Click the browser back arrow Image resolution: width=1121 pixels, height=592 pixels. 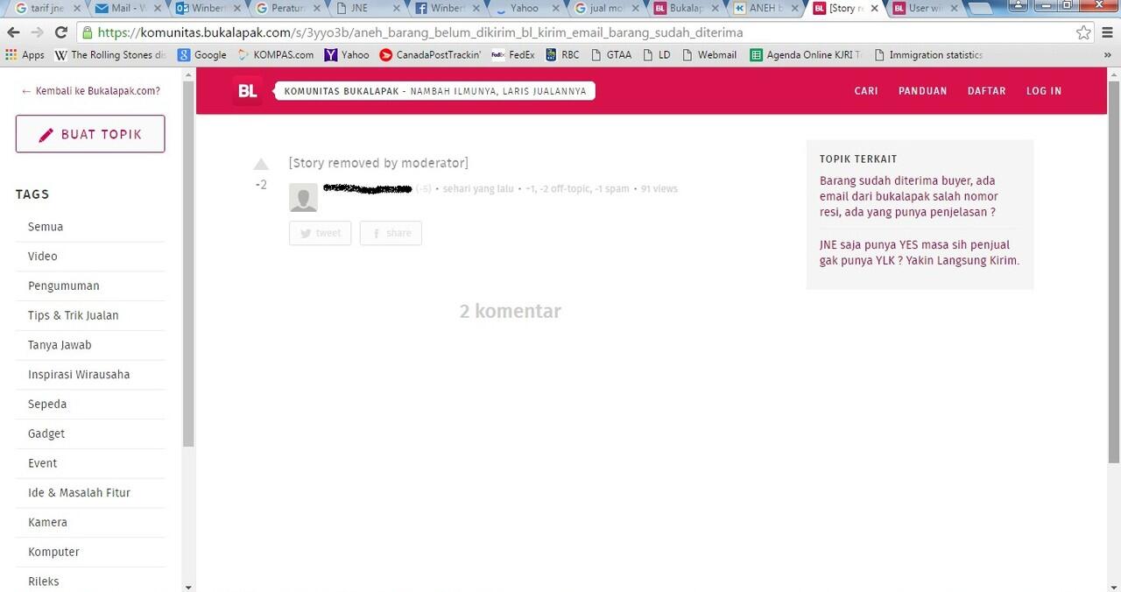click(13, 32)
